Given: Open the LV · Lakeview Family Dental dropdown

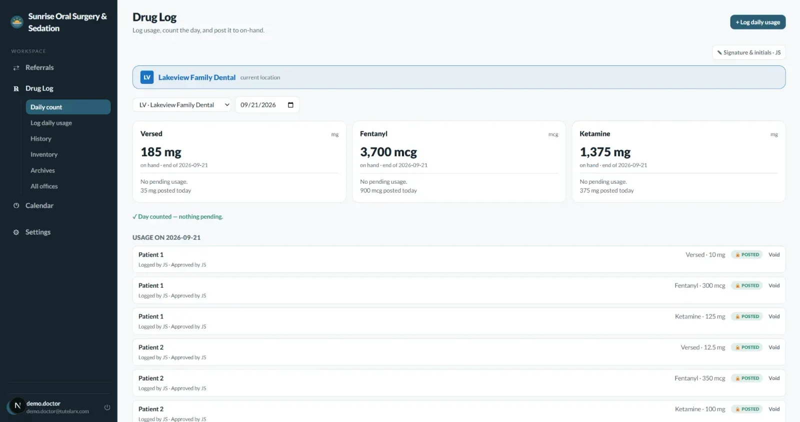Looking at the screenshot, I should (182, 105).
